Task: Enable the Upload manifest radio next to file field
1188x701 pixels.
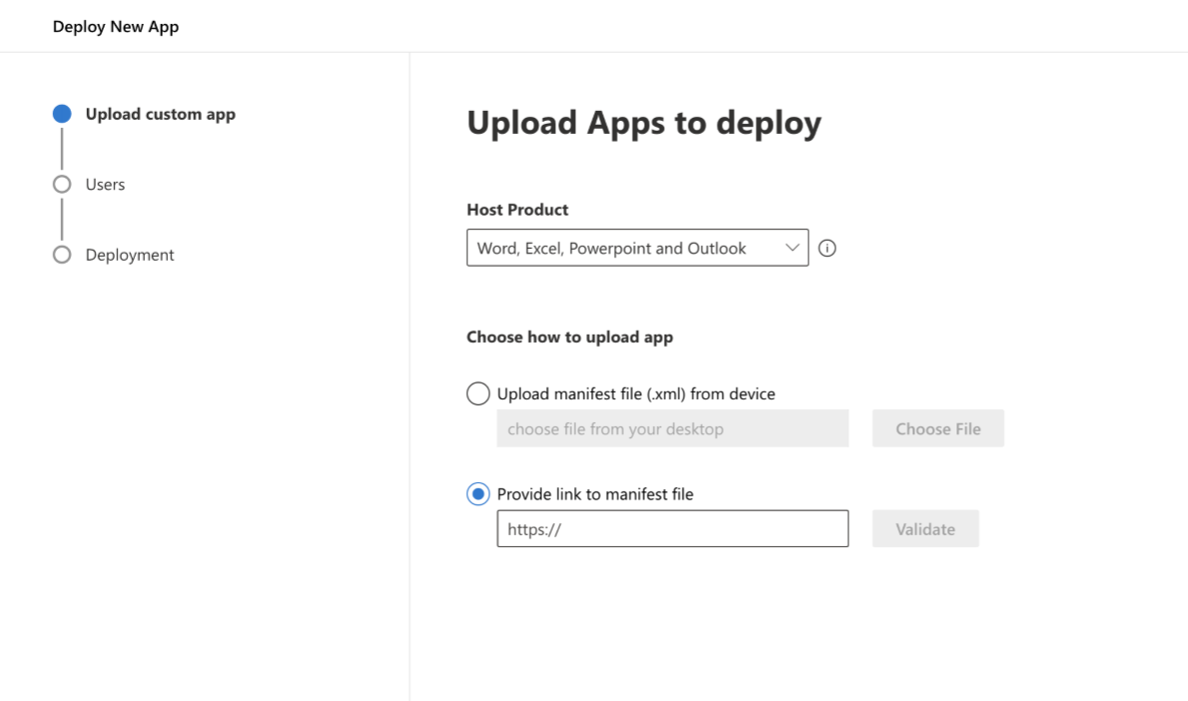Action: tap(478, 393)
